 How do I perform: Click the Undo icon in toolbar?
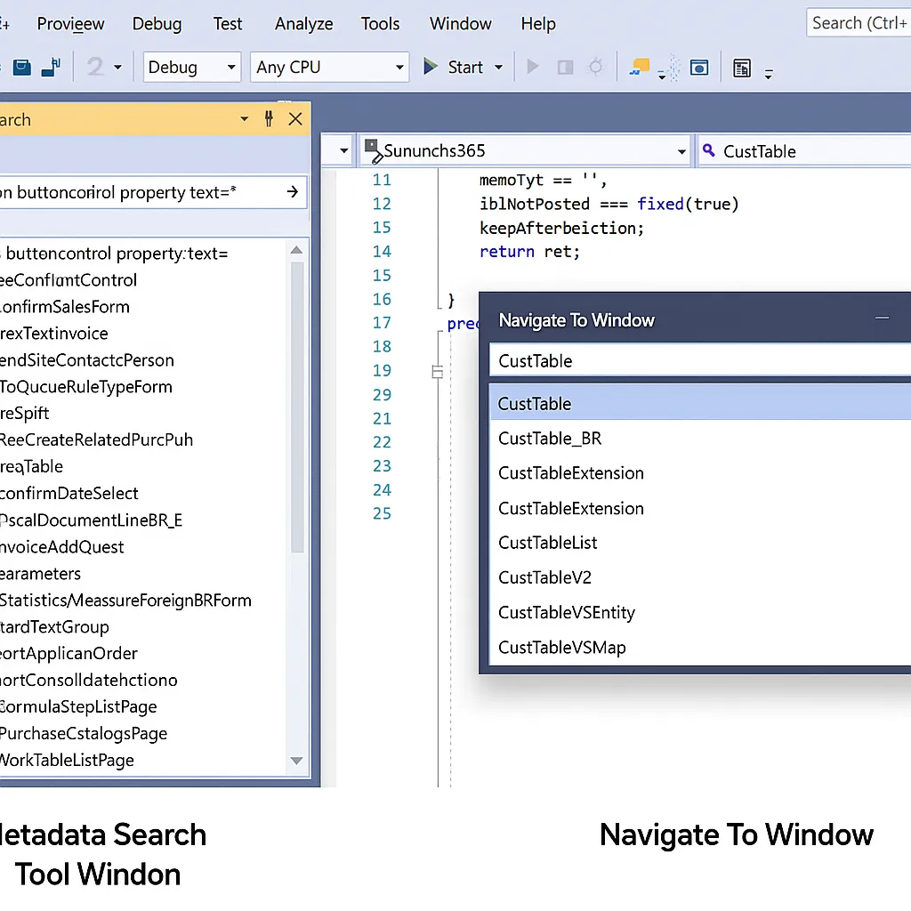tap(96, 67)
